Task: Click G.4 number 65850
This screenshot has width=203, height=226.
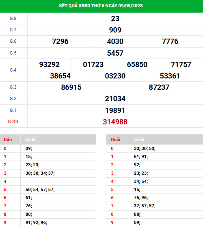Action: (137, 65)
